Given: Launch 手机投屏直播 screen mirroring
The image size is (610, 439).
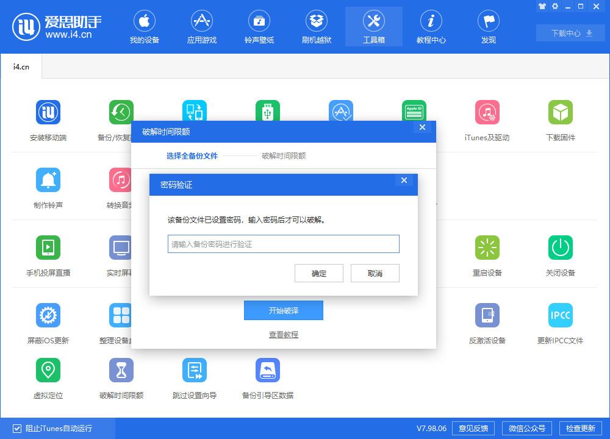Looking at the screenshot, I should point(48,253).
